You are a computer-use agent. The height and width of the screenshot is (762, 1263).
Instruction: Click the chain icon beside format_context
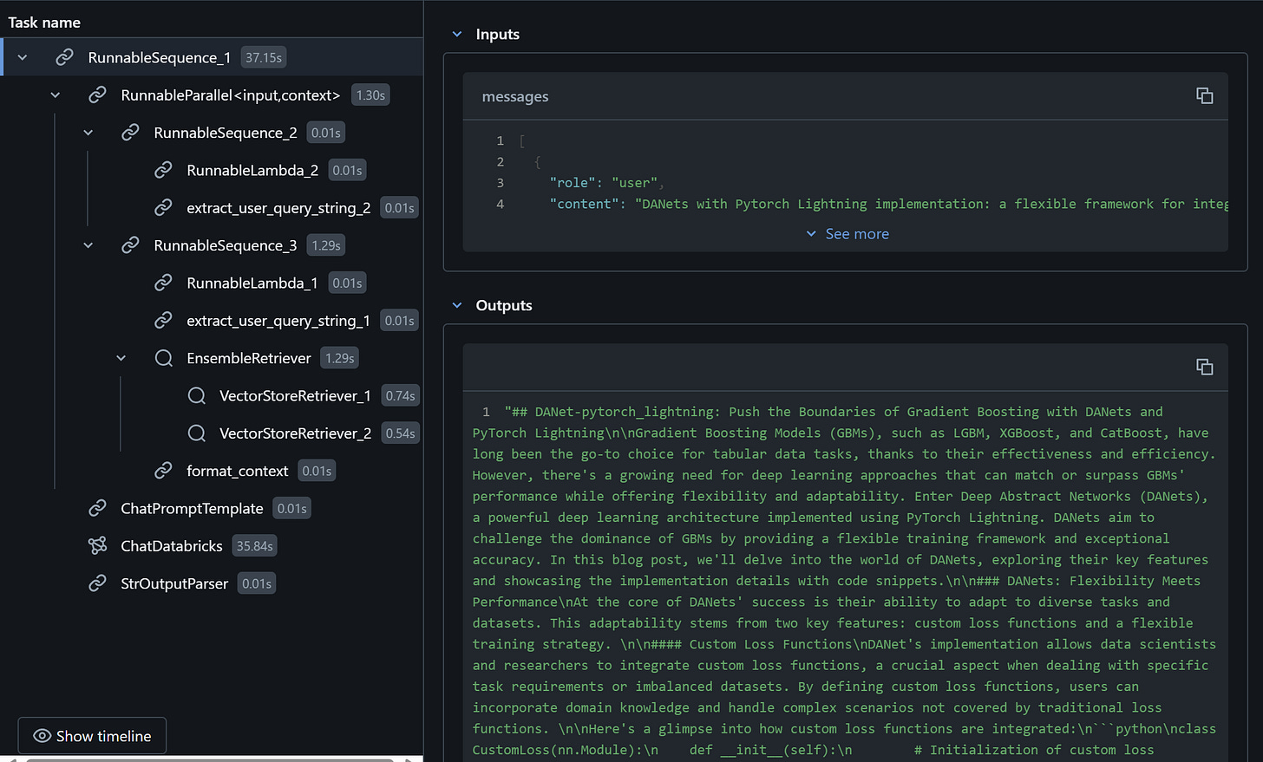pyautogui.click(x=163, y=471)
